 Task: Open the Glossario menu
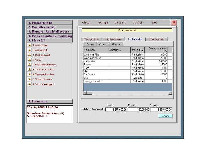point(120,22)
